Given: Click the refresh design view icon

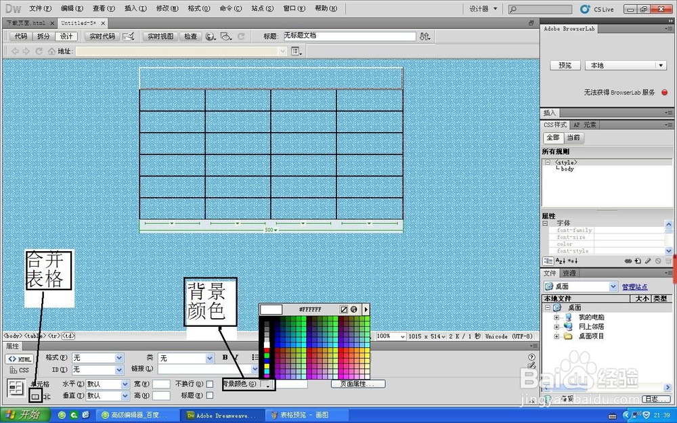Looking at the screenshot, I should (x=242, y=37).
